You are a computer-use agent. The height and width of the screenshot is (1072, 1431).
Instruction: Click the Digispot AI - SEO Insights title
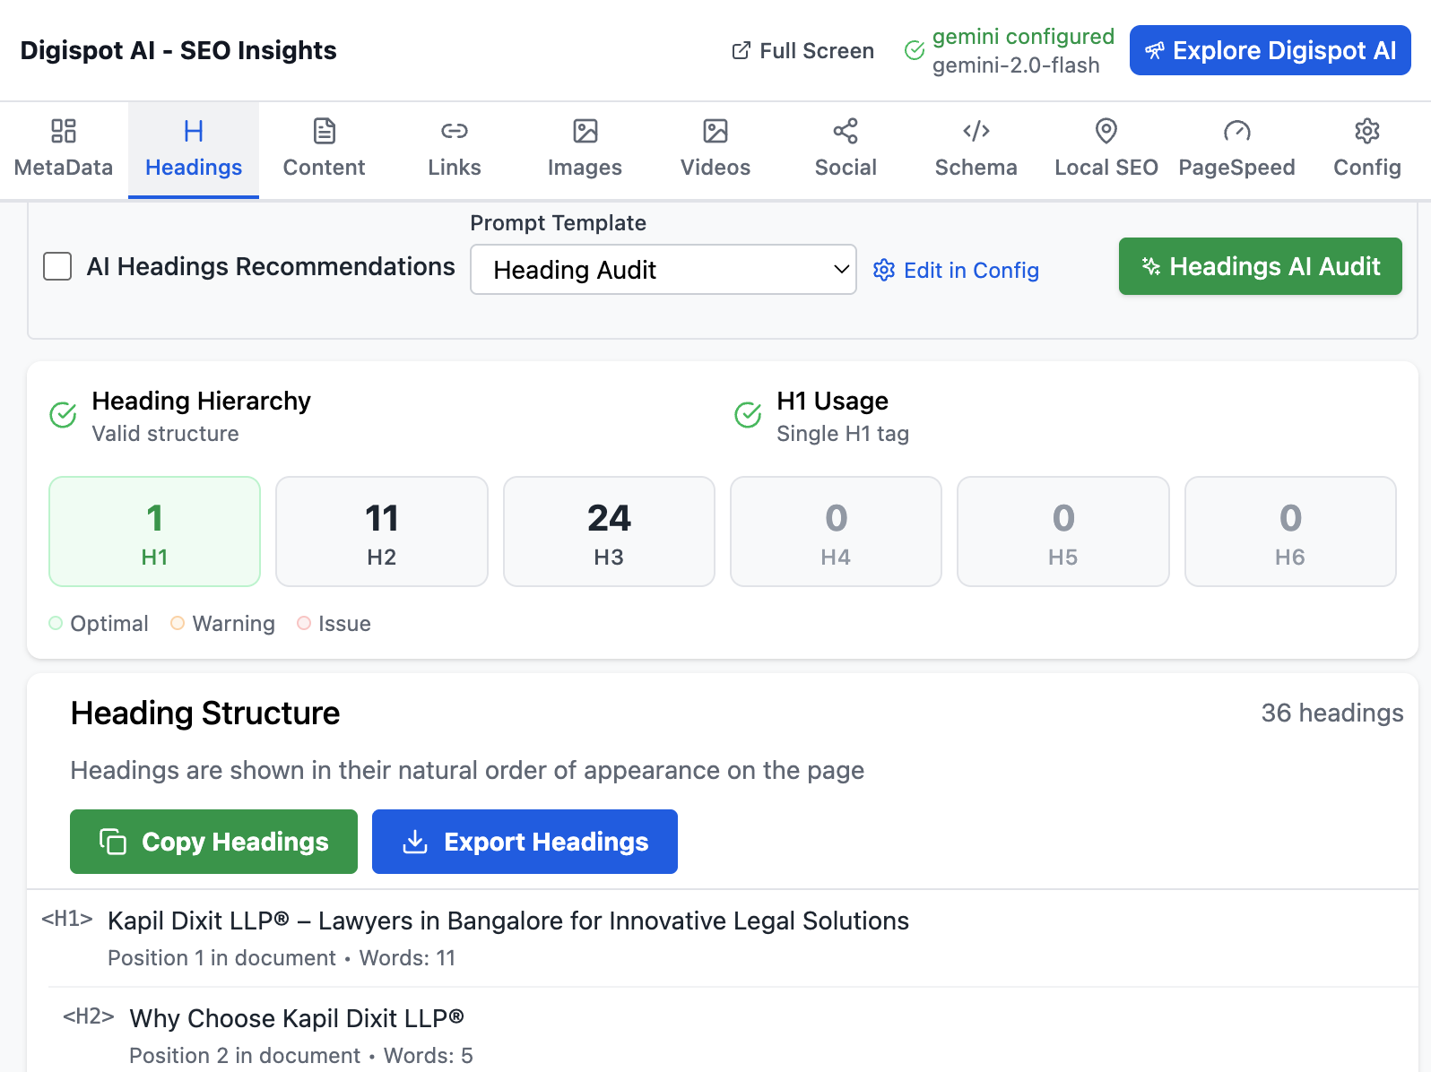pyautogui.click(x=178, y=51)
